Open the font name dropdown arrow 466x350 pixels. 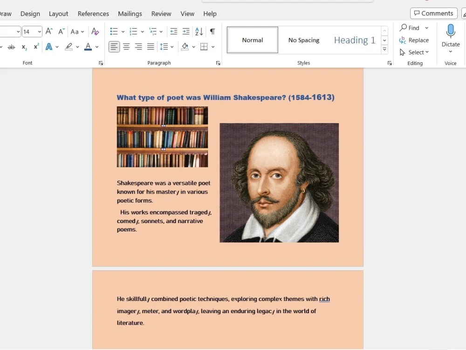click(18, 32)
